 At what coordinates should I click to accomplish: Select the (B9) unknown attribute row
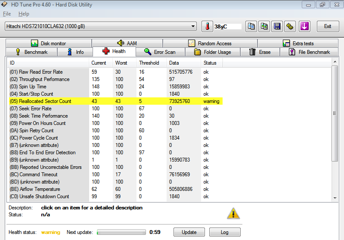[x=116, y=160]
